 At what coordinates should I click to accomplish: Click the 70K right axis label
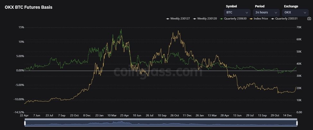(x=299, y=27)
